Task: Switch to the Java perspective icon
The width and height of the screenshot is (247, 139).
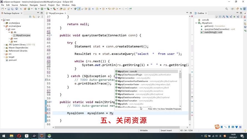Action: click(244, 9)
